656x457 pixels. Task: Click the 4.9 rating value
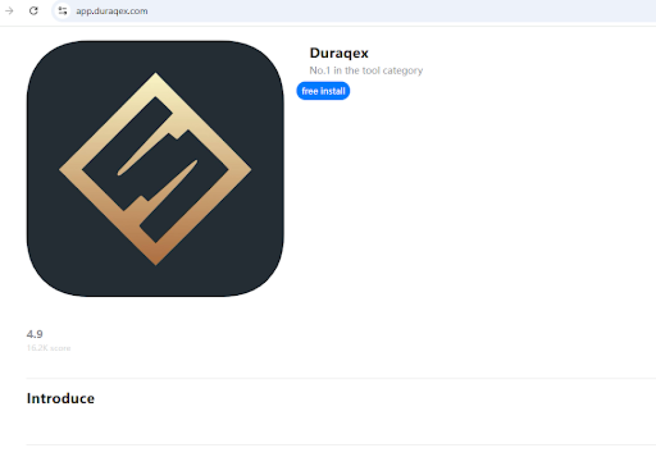[35, 334]
